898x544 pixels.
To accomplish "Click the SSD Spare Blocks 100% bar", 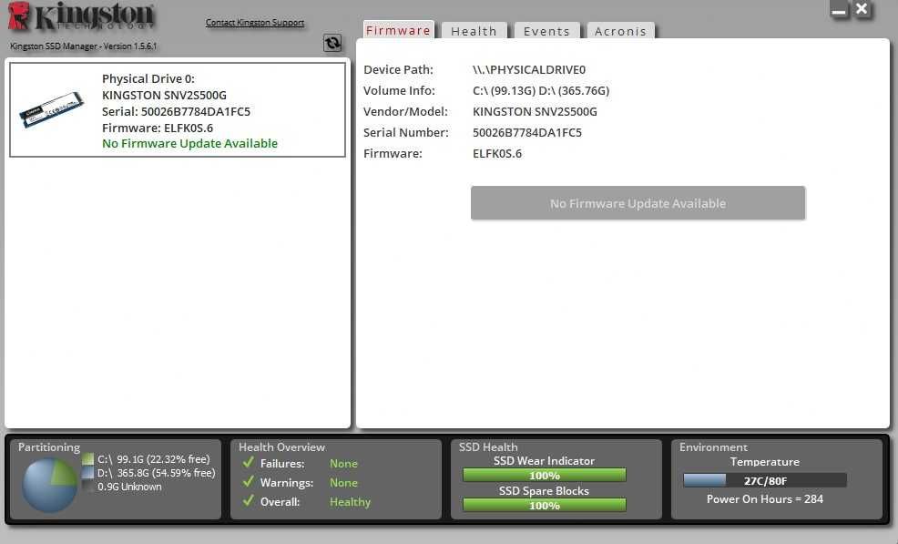I will point(544,505).
